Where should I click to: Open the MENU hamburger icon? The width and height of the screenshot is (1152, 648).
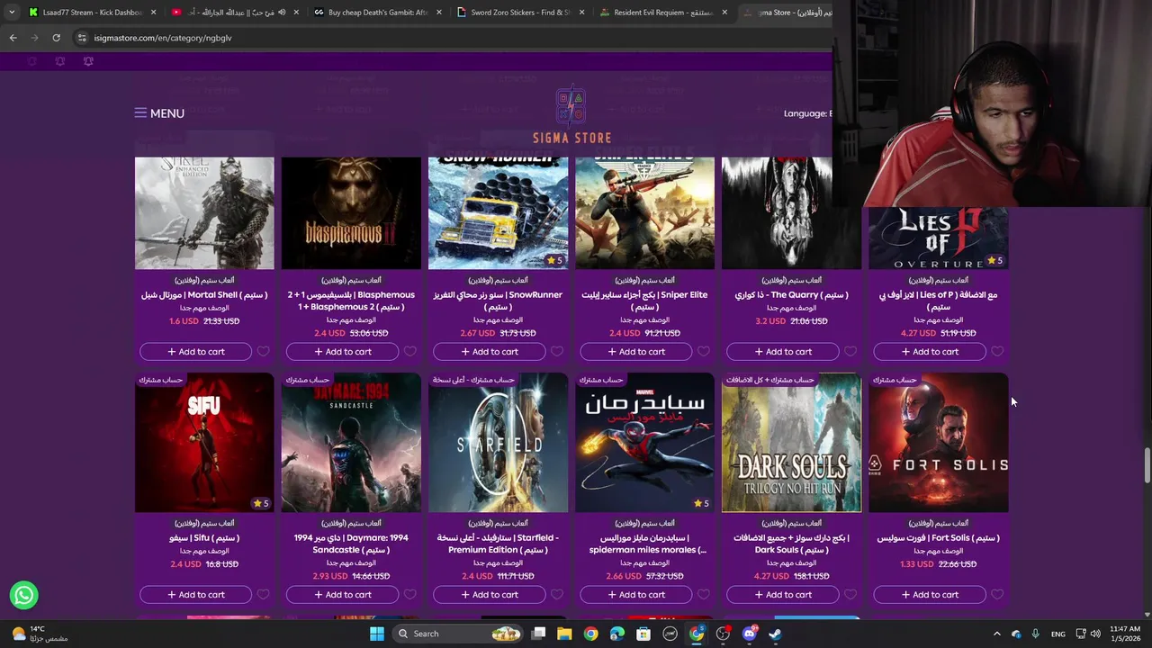(x=140, y=113)
